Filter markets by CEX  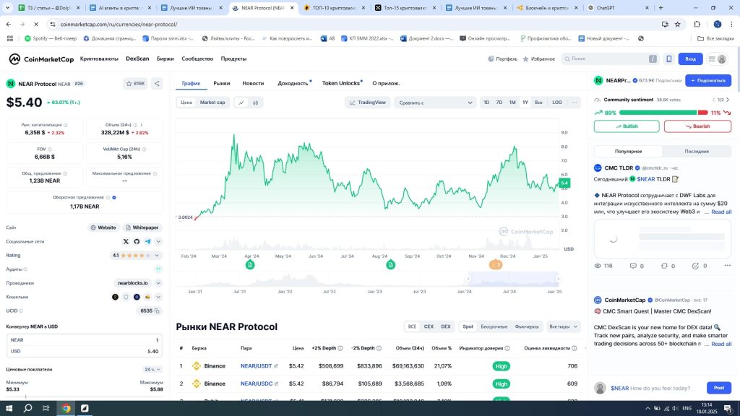[429, 326]
